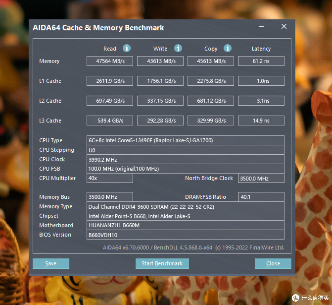Click CPU Multiplier field 40x

coord(110,178)
